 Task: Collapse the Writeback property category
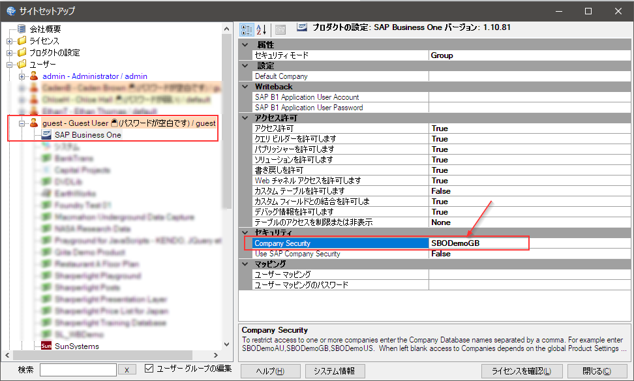click(x=245, y=87)
